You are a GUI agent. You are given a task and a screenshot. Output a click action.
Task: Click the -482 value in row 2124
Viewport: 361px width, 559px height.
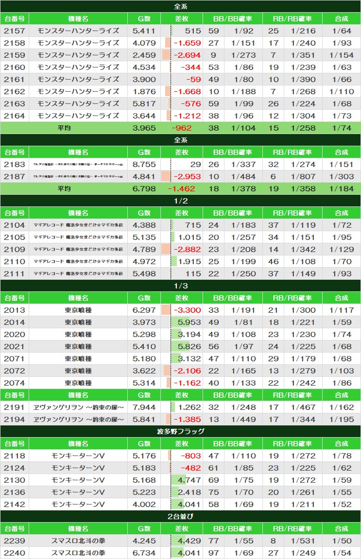click(191, 467)
